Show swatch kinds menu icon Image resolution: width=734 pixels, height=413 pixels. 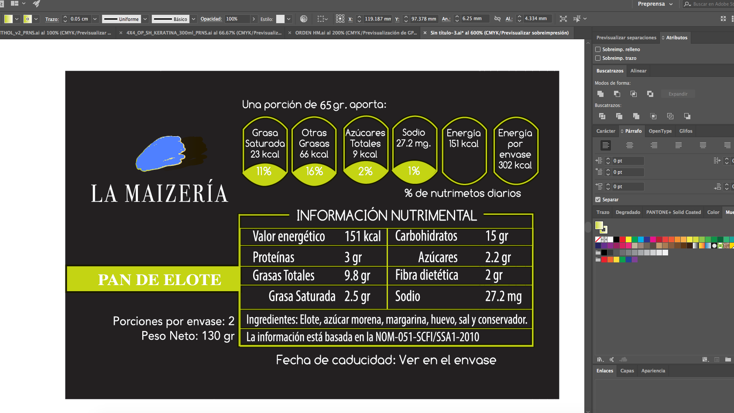705,359
